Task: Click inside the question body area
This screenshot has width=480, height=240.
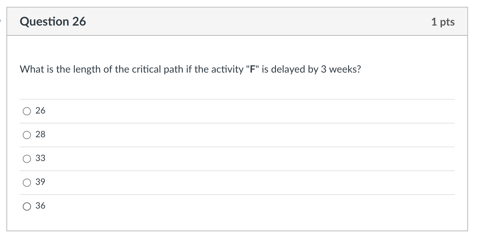Action: point(230,87)
